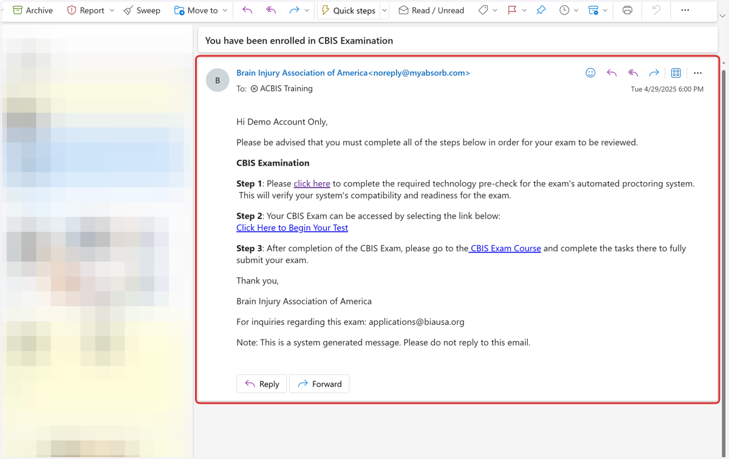Open toolbar more options ellipsis
Image resolution: width=729 pixels, height=459 pixels.
pos(685,10)
